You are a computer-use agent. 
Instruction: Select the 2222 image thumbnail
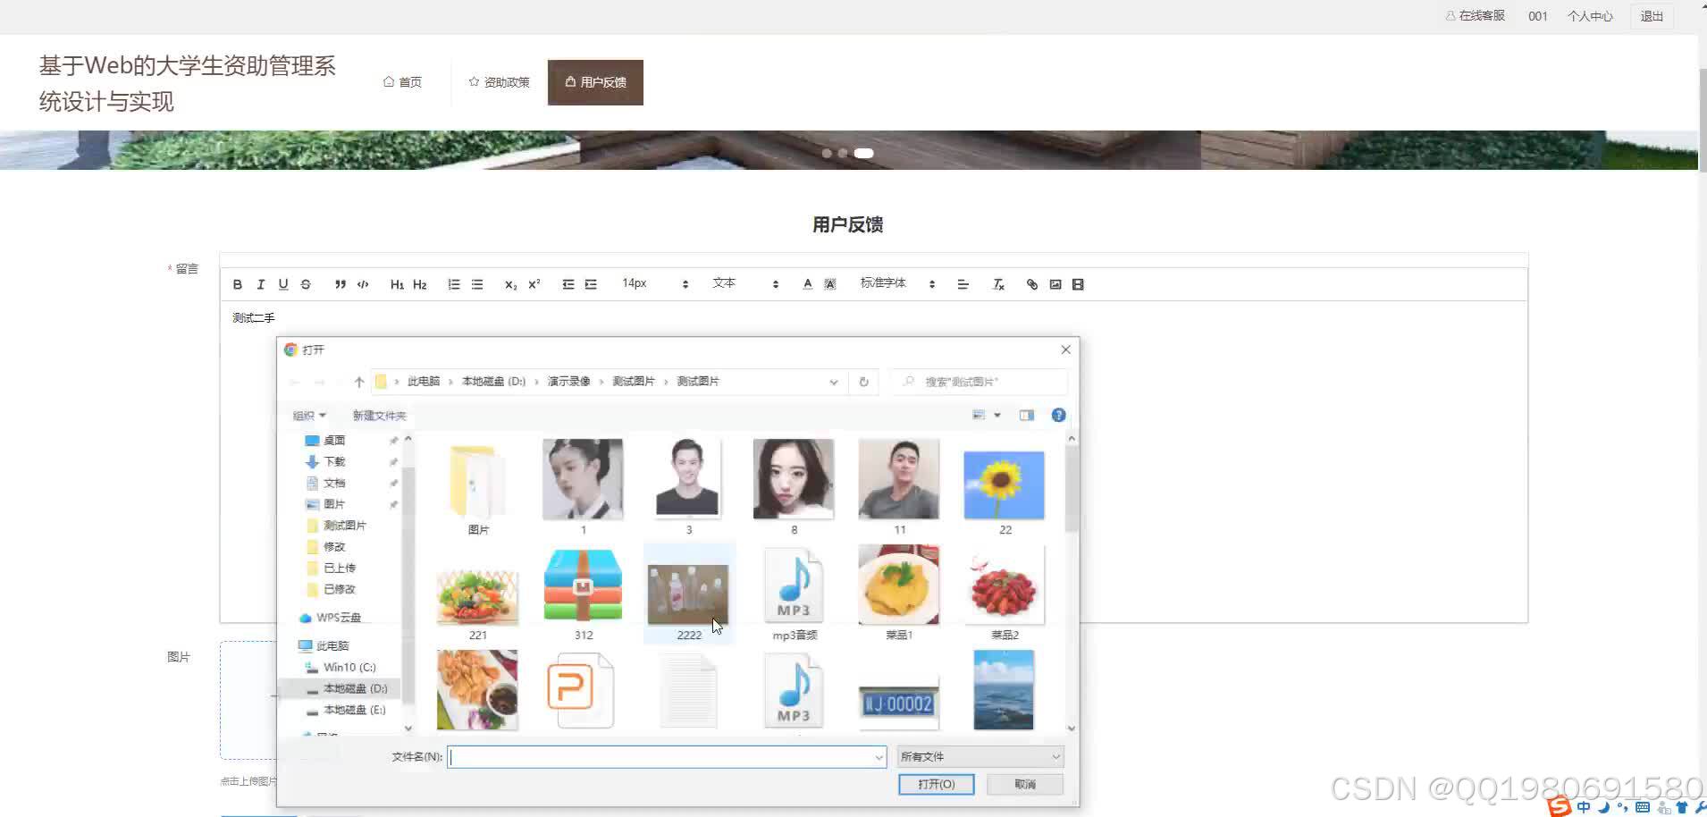point(687,590)
